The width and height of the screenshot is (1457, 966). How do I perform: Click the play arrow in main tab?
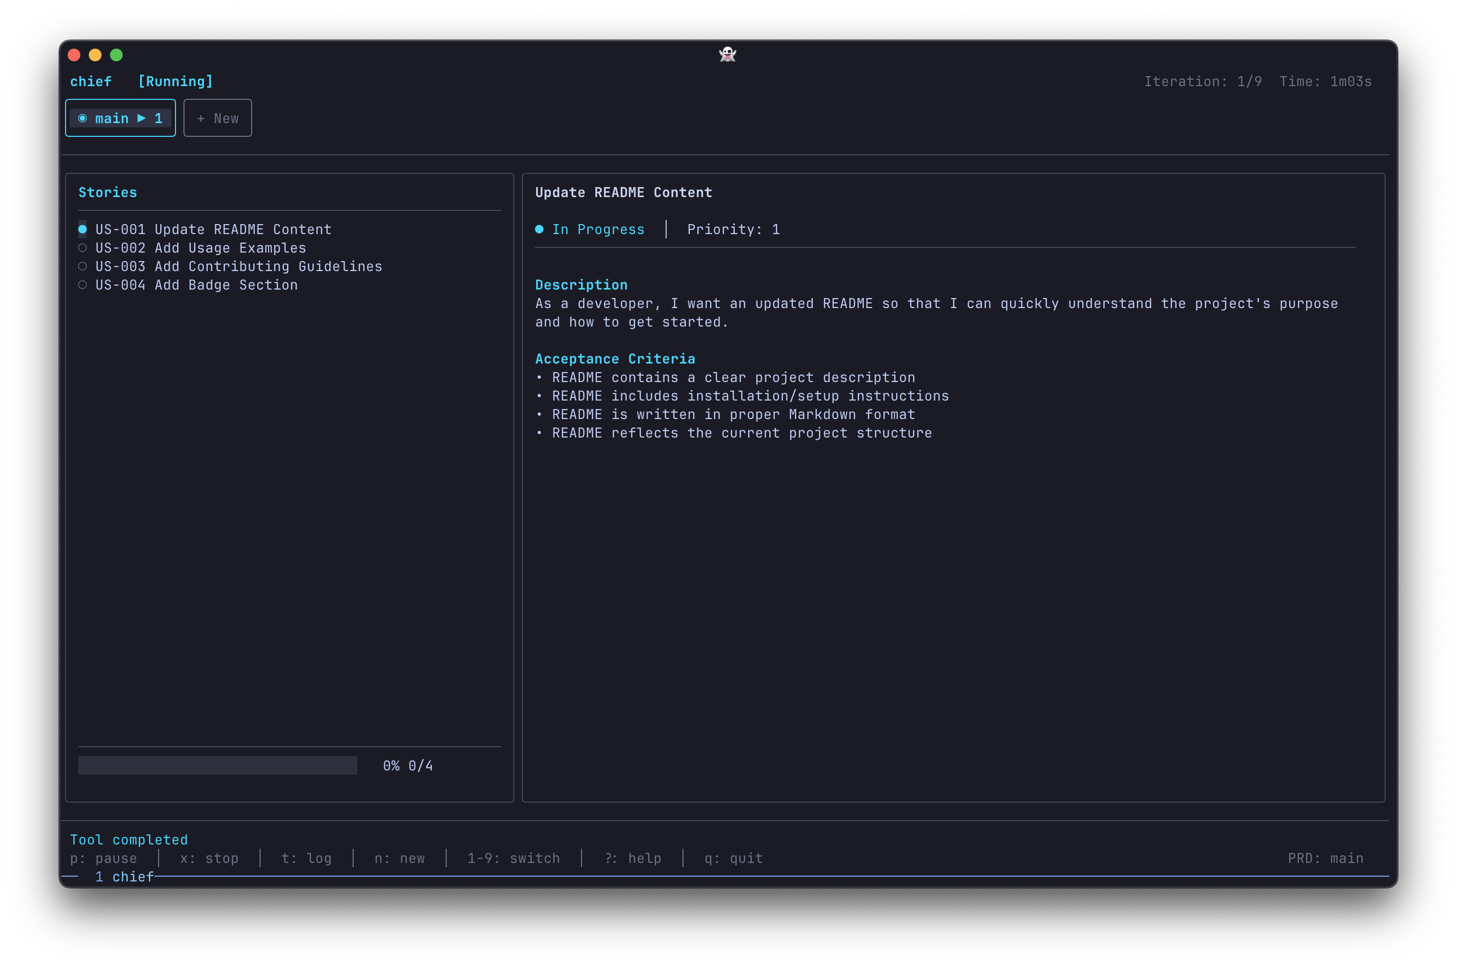(142, 118)
